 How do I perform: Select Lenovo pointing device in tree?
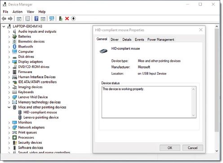41,117
